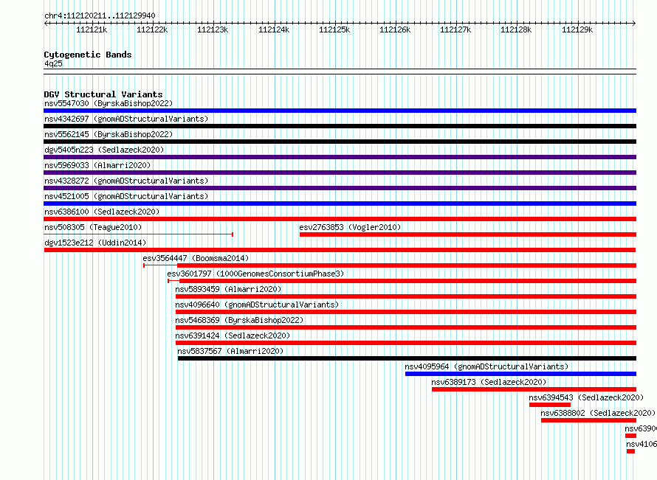Click nsv4095964 (gnomADStructuralVariants) label
The image size is (657, 480).
point(486,366)
